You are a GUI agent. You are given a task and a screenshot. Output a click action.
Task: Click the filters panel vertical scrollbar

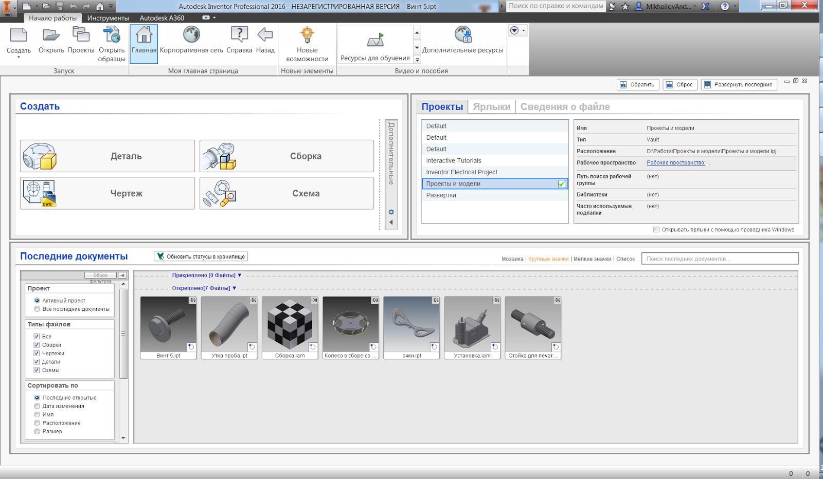pos(123,334)
